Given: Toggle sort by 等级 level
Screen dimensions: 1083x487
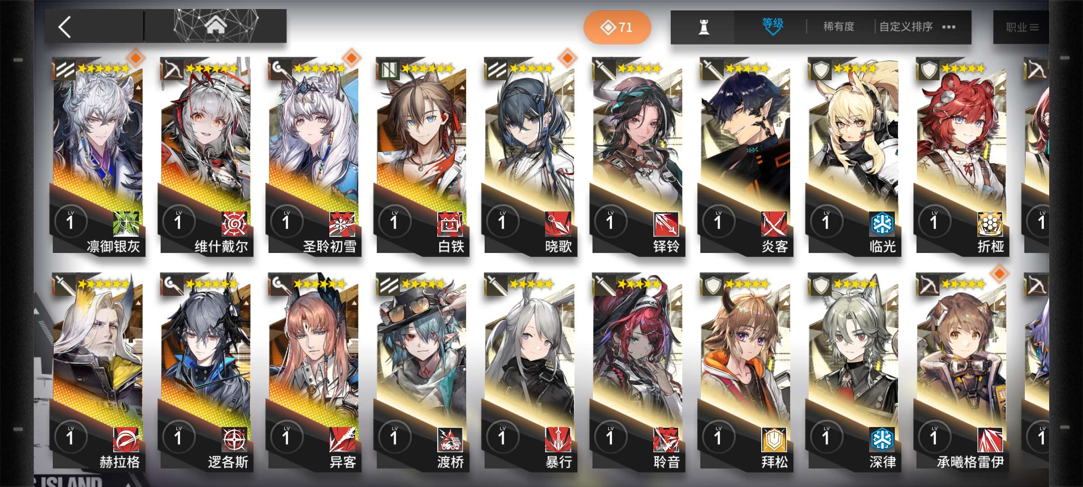Looking at the screenshot, I should [772, 27].
